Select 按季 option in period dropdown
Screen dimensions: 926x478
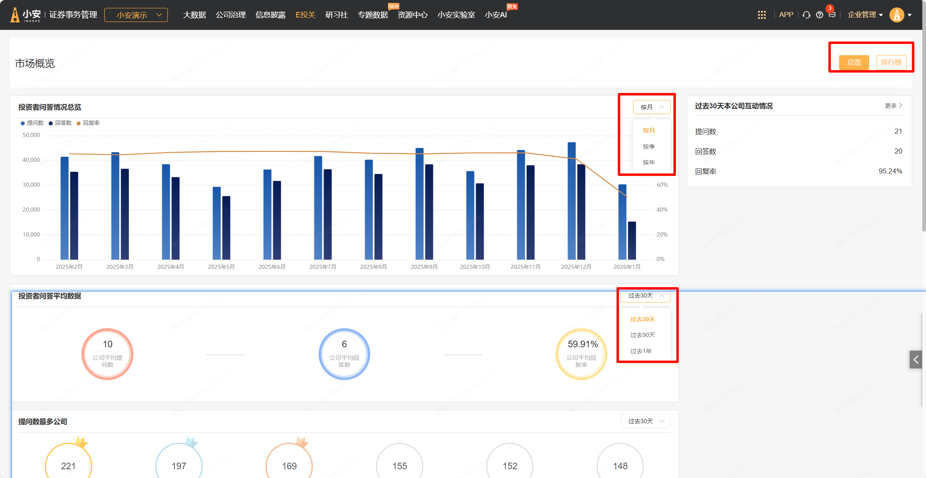pyautogui.click(x=648, y=146)
